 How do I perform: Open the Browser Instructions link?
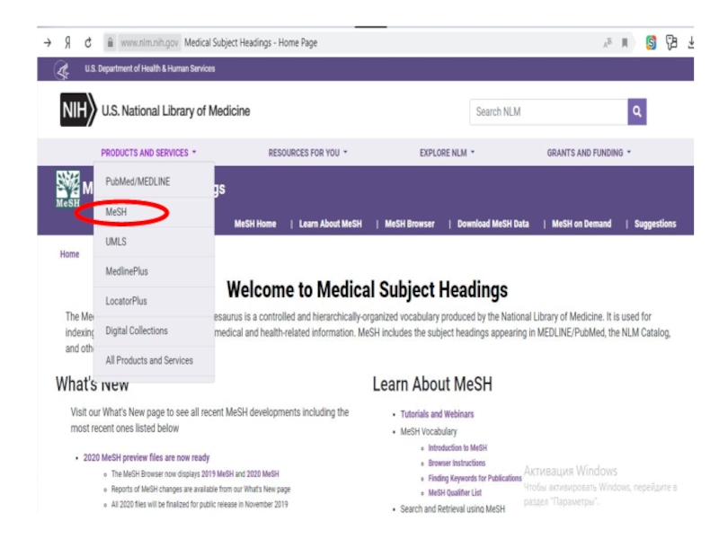point(457,463)
